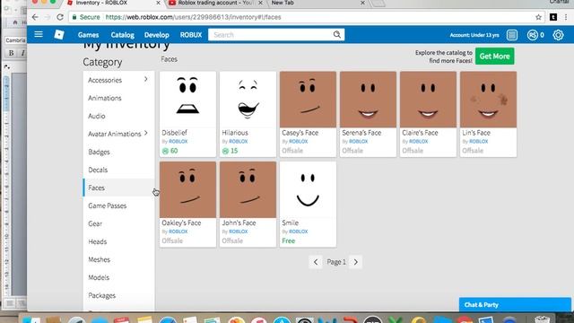Click ROBLOX creator link under Hilarious
The height and width of the screenshot is (323, 574).
pos(239,142)
